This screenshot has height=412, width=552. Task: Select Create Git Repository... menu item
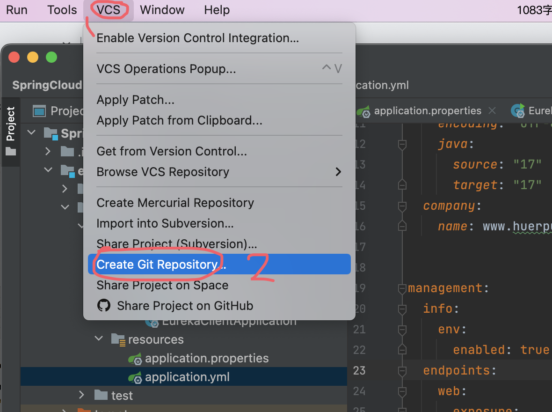tap(161, 265)
